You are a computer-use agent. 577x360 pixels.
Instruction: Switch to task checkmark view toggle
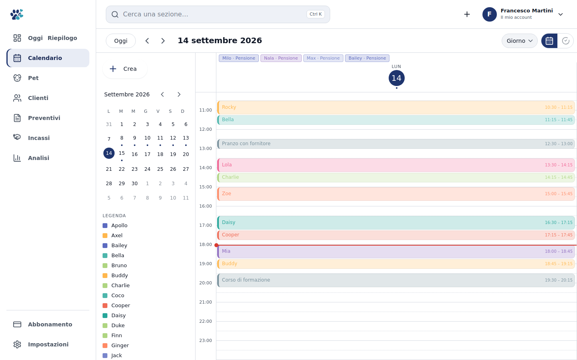point(566,41)
